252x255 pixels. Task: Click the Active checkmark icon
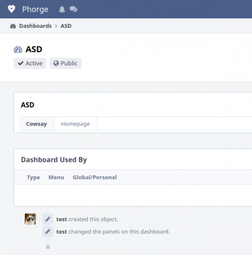tap(21, 63)
